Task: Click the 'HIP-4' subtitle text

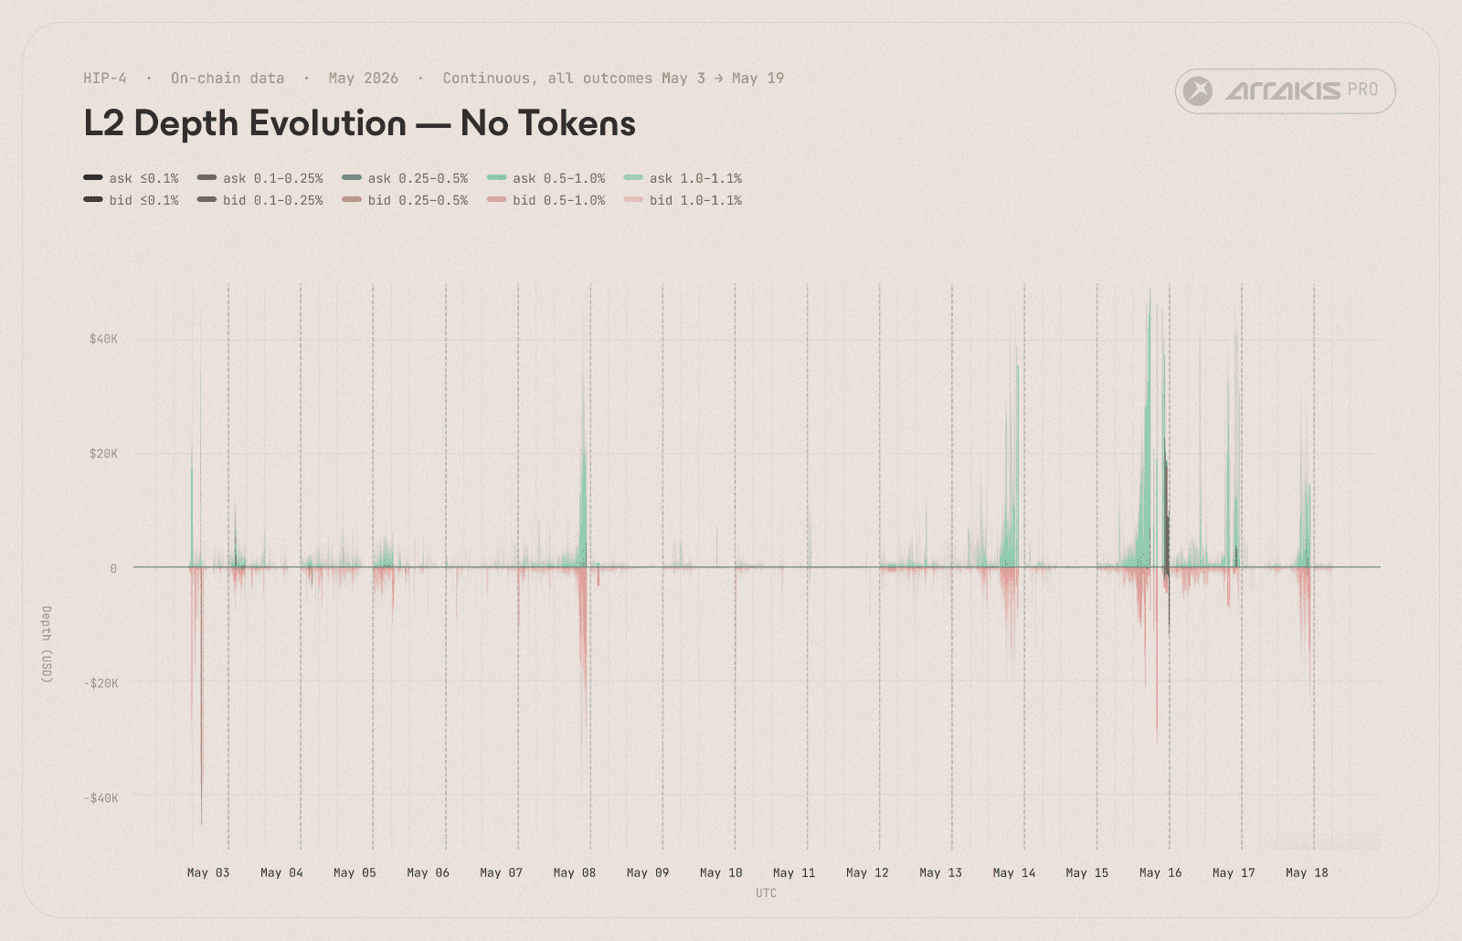Action: click(x=105, y=79)
